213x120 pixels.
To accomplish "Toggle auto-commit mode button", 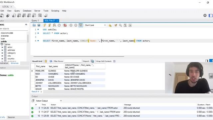I will point(81,25).
